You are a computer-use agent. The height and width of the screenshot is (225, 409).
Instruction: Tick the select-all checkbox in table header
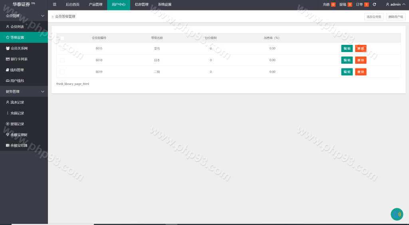[x=62, y=38]
